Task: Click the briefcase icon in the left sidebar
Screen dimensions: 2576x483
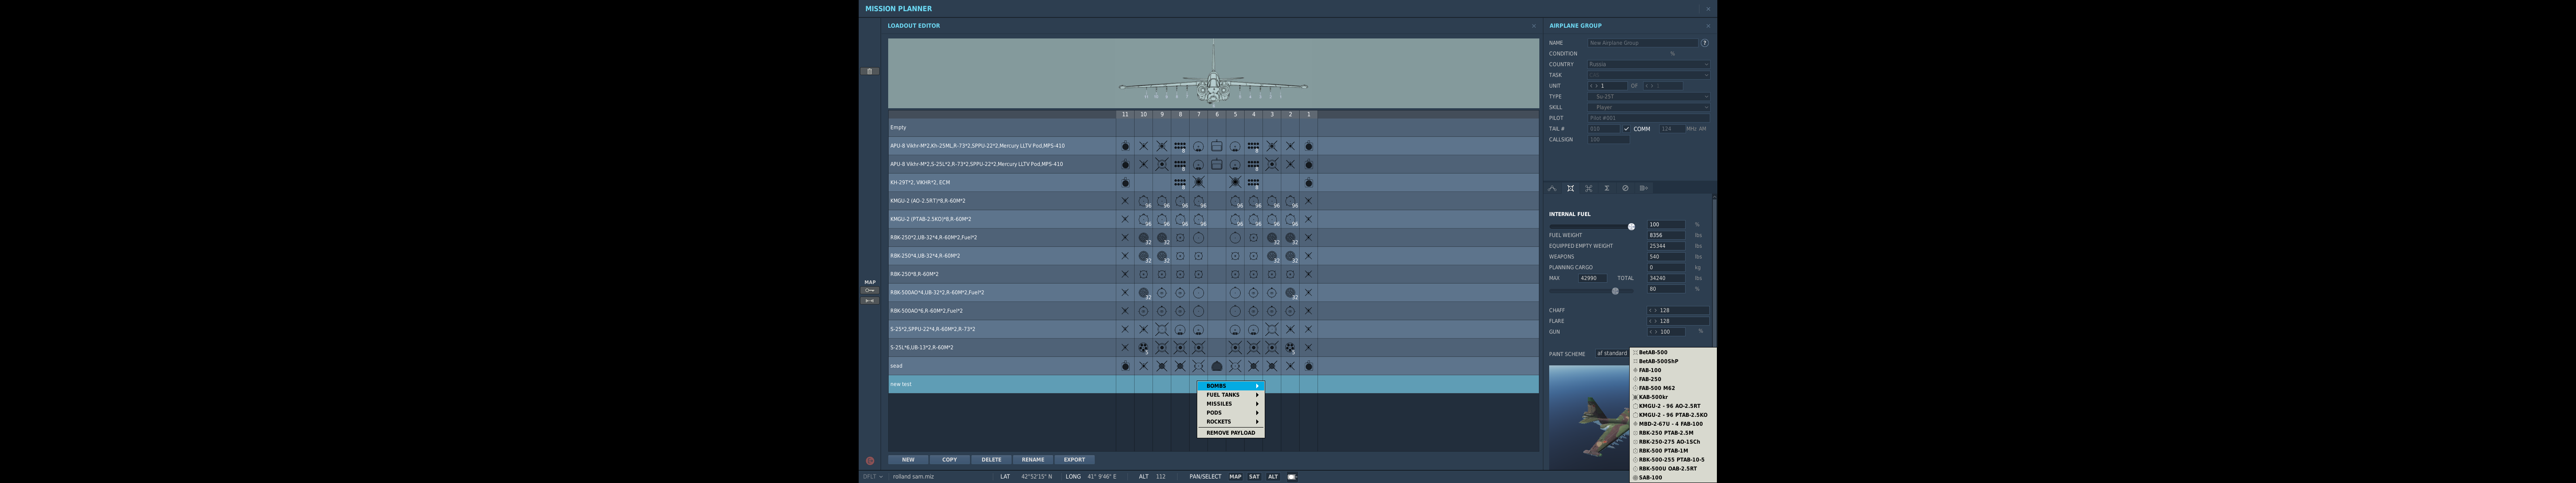Action: click(x=870, y=71)
